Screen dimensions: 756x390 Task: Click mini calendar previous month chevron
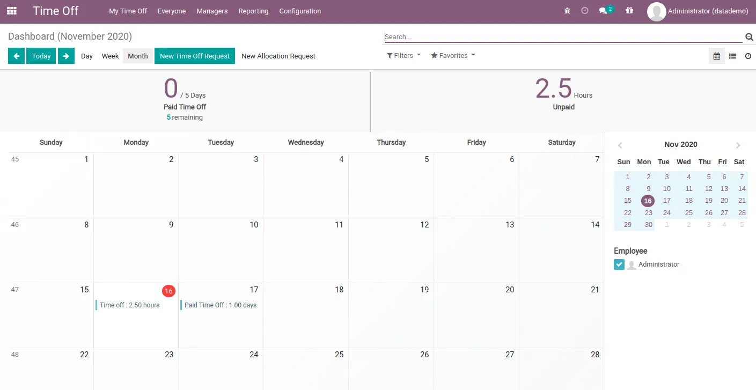pos(620,145)
